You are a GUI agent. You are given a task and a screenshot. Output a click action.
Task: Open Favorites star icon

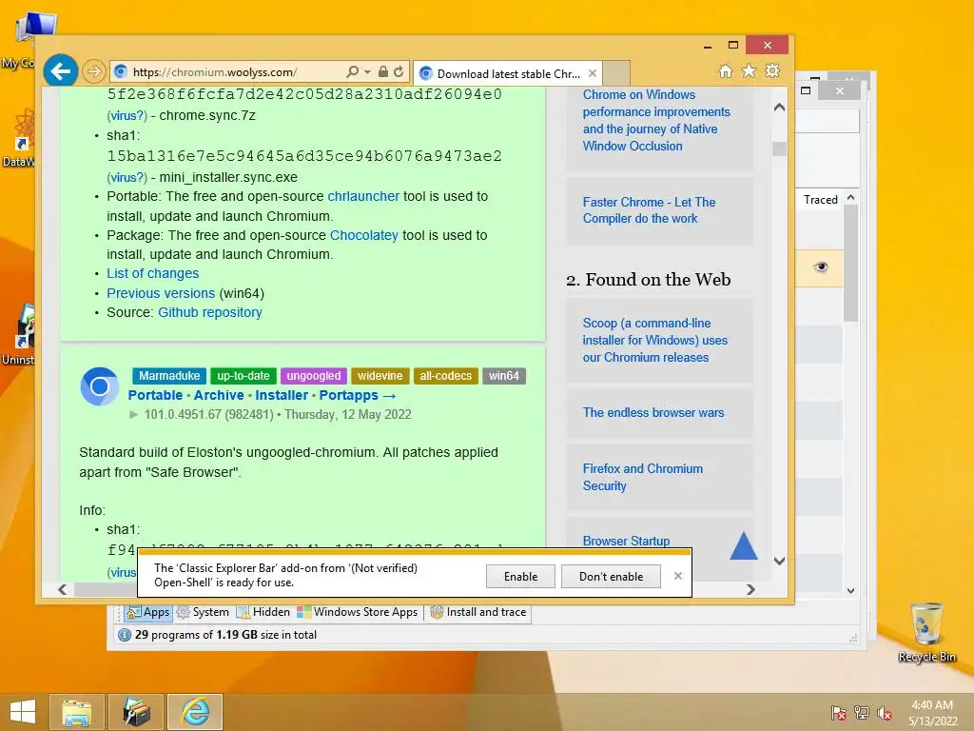[x=750, y=70]
